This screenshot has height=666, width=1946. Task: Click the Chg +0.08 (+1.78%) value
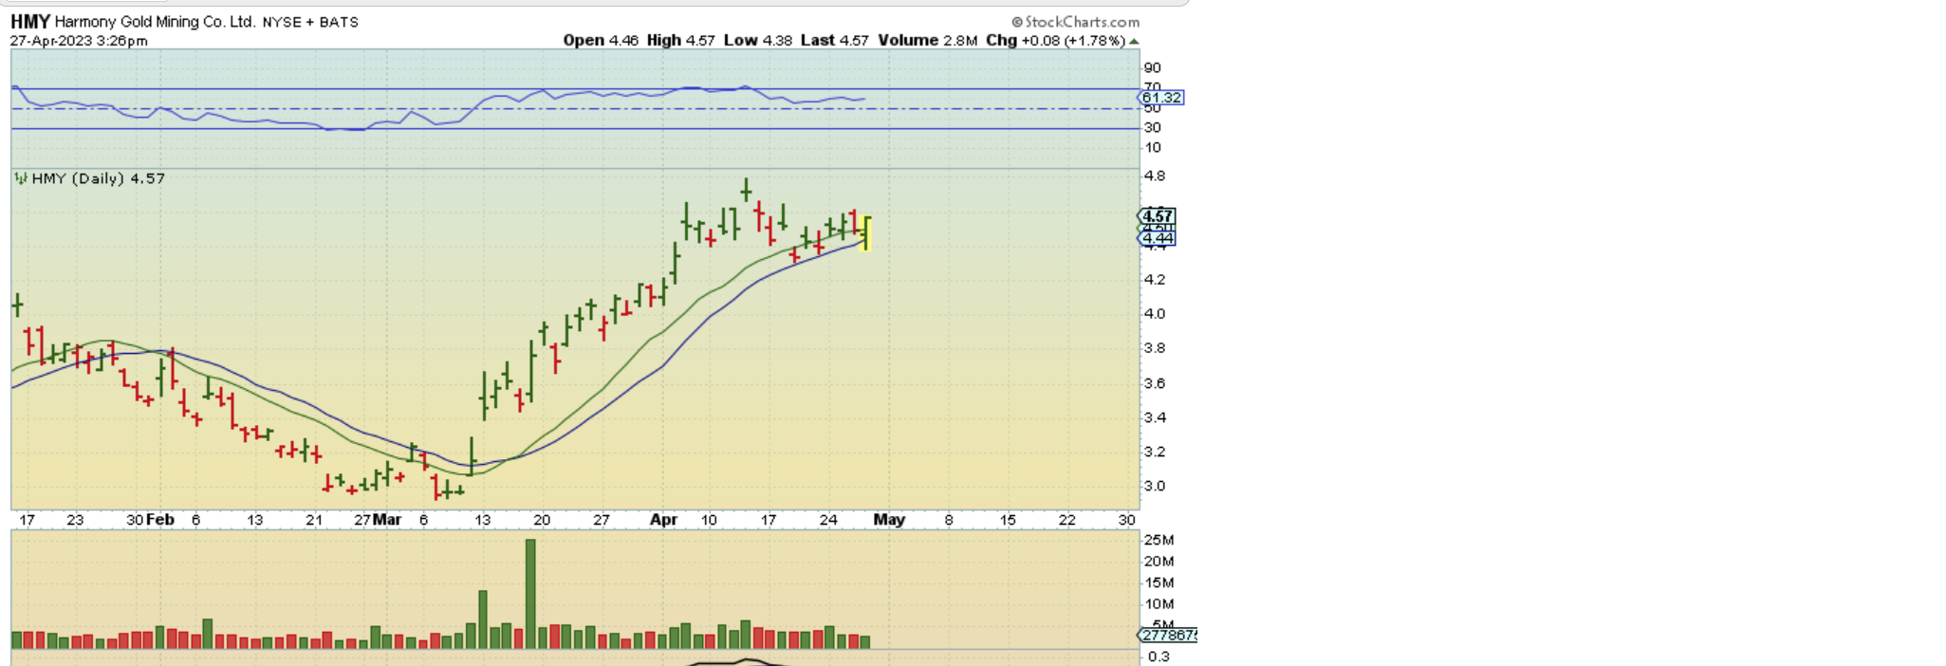[x=1055, y=40]
